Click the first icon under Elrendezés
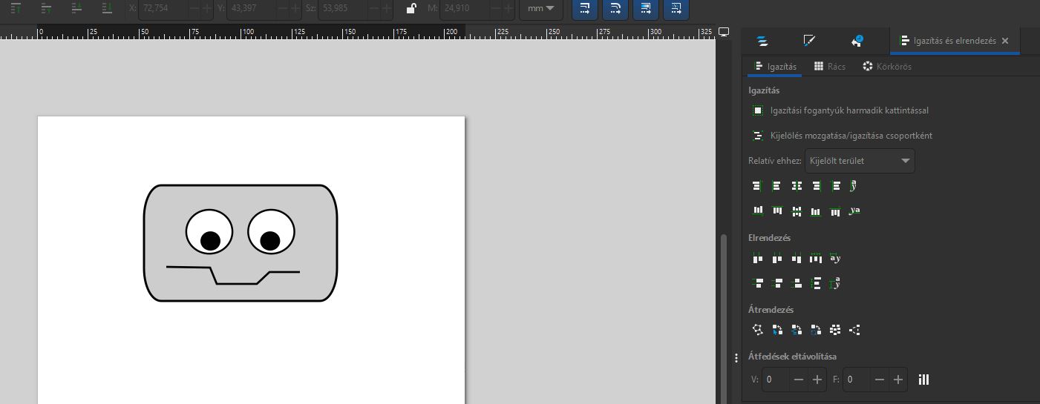1040x404 pixels. point(758,258)
